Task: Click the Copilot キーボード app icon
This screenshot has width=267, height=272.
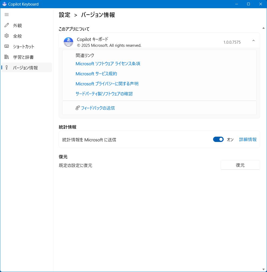Action: pyautogui.click(x=68, y=42)
